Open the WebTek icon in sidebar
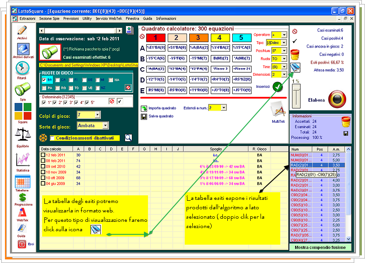Viewport: 365px width, 263px height. 22,212
